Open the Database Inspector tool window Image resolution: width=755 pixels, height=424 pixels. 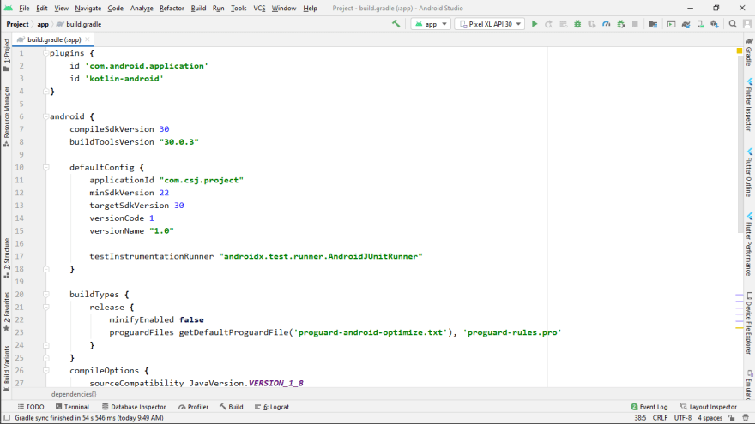click(134, 407)
